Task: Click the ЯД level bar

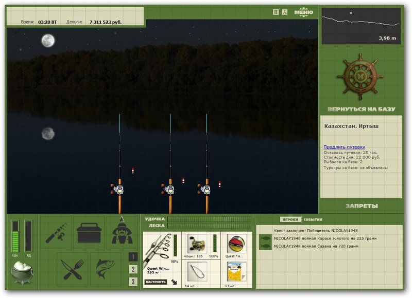Action: (x=28, y=236)
